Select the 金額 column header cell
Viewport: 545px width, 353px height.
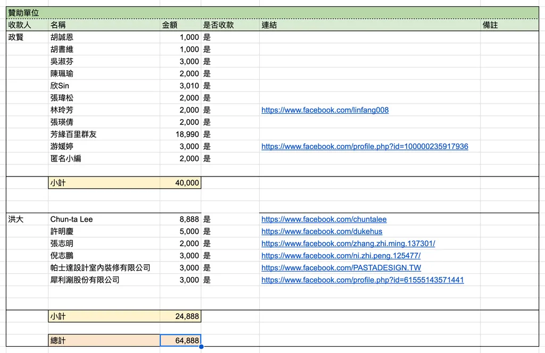coord(180,25)
